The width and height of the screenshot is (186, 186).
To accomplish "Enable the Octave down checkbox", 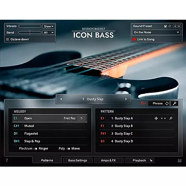I will (x=7, y=39).
